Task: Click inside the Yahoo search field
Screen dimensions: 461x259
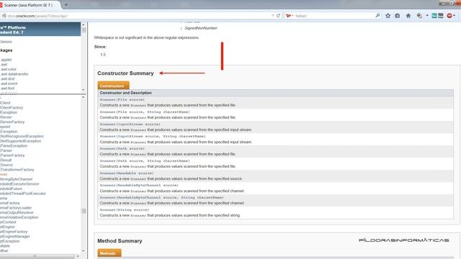Action: pyautogui.click(x=334, y=16)
